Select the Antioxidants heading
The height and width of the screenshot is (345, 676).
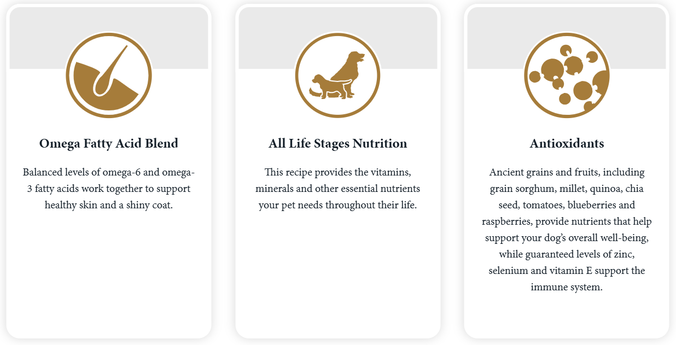point(567,144)
